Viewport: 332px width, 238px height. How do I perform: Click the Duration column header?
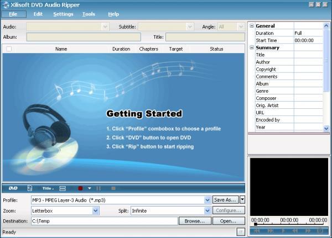(x=121, y=49)
